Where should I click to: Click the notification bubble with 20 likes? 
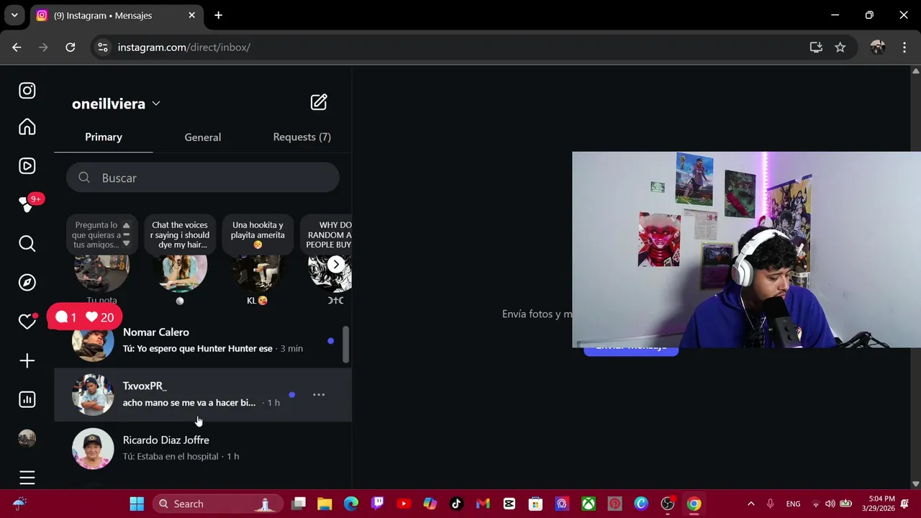(x=85, y=317)
